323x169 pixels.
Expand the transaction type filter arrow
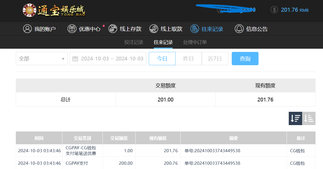pos(63,59)
